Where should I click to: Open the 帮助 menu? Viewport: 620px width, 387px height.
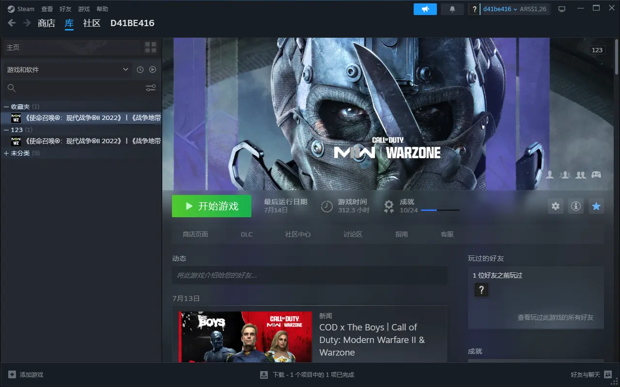(x=102, y=9)
